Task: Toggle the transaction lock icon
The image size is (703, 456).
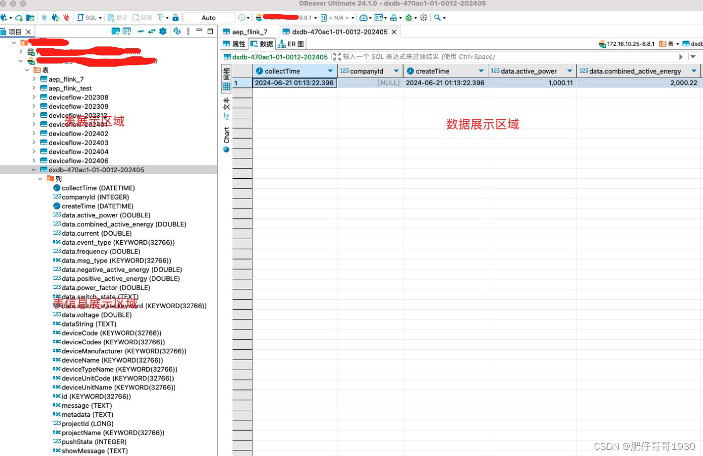Action: click(x=176, y=18)
